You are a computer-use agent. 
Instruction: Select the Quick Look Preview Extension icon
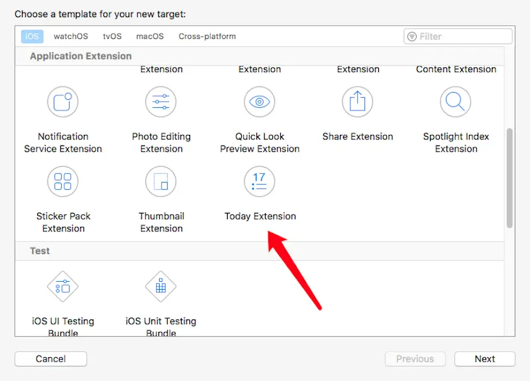(x=260, y=102)
